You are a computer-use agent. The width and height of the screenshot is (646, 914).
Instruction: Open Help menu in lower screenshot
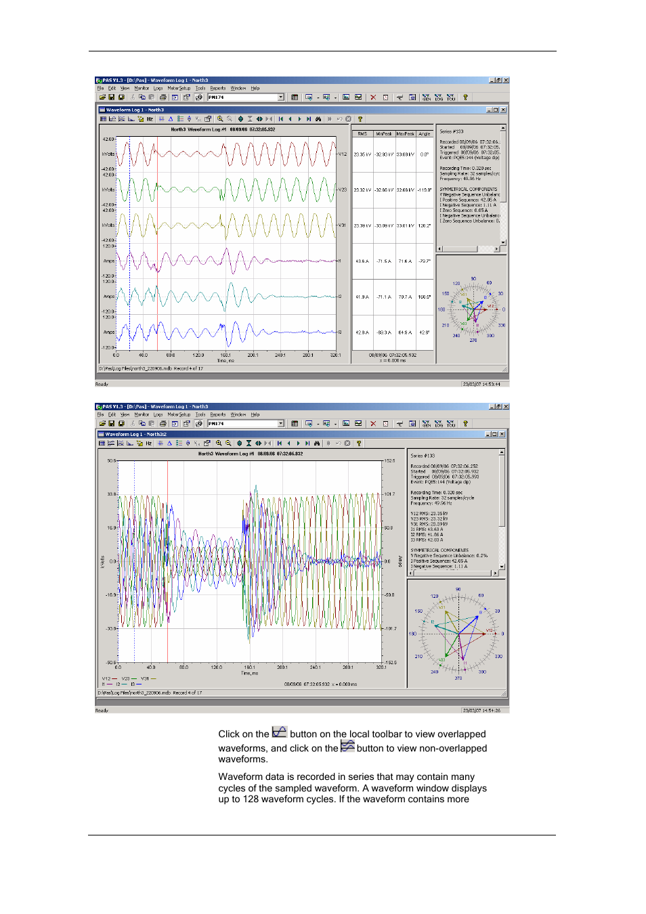(x=255, y=415)
